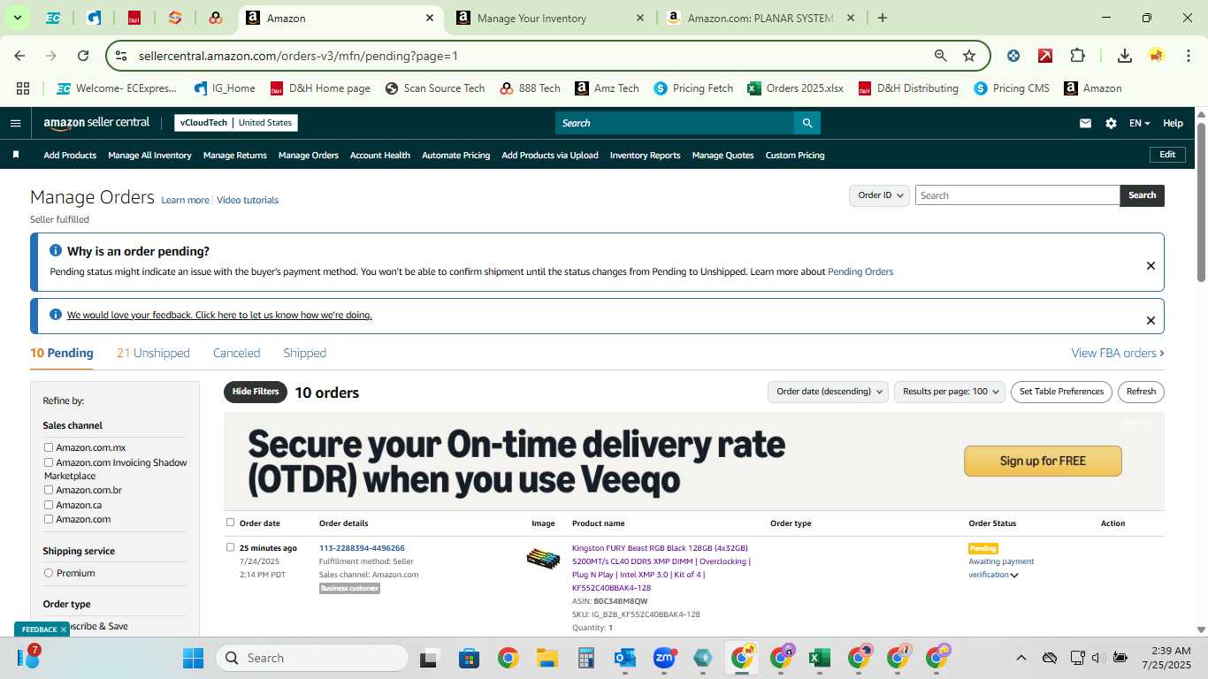Open the Chrome three-dot menu
The width and height of the screenshot is (1208, 679).
click(1188, 56)
